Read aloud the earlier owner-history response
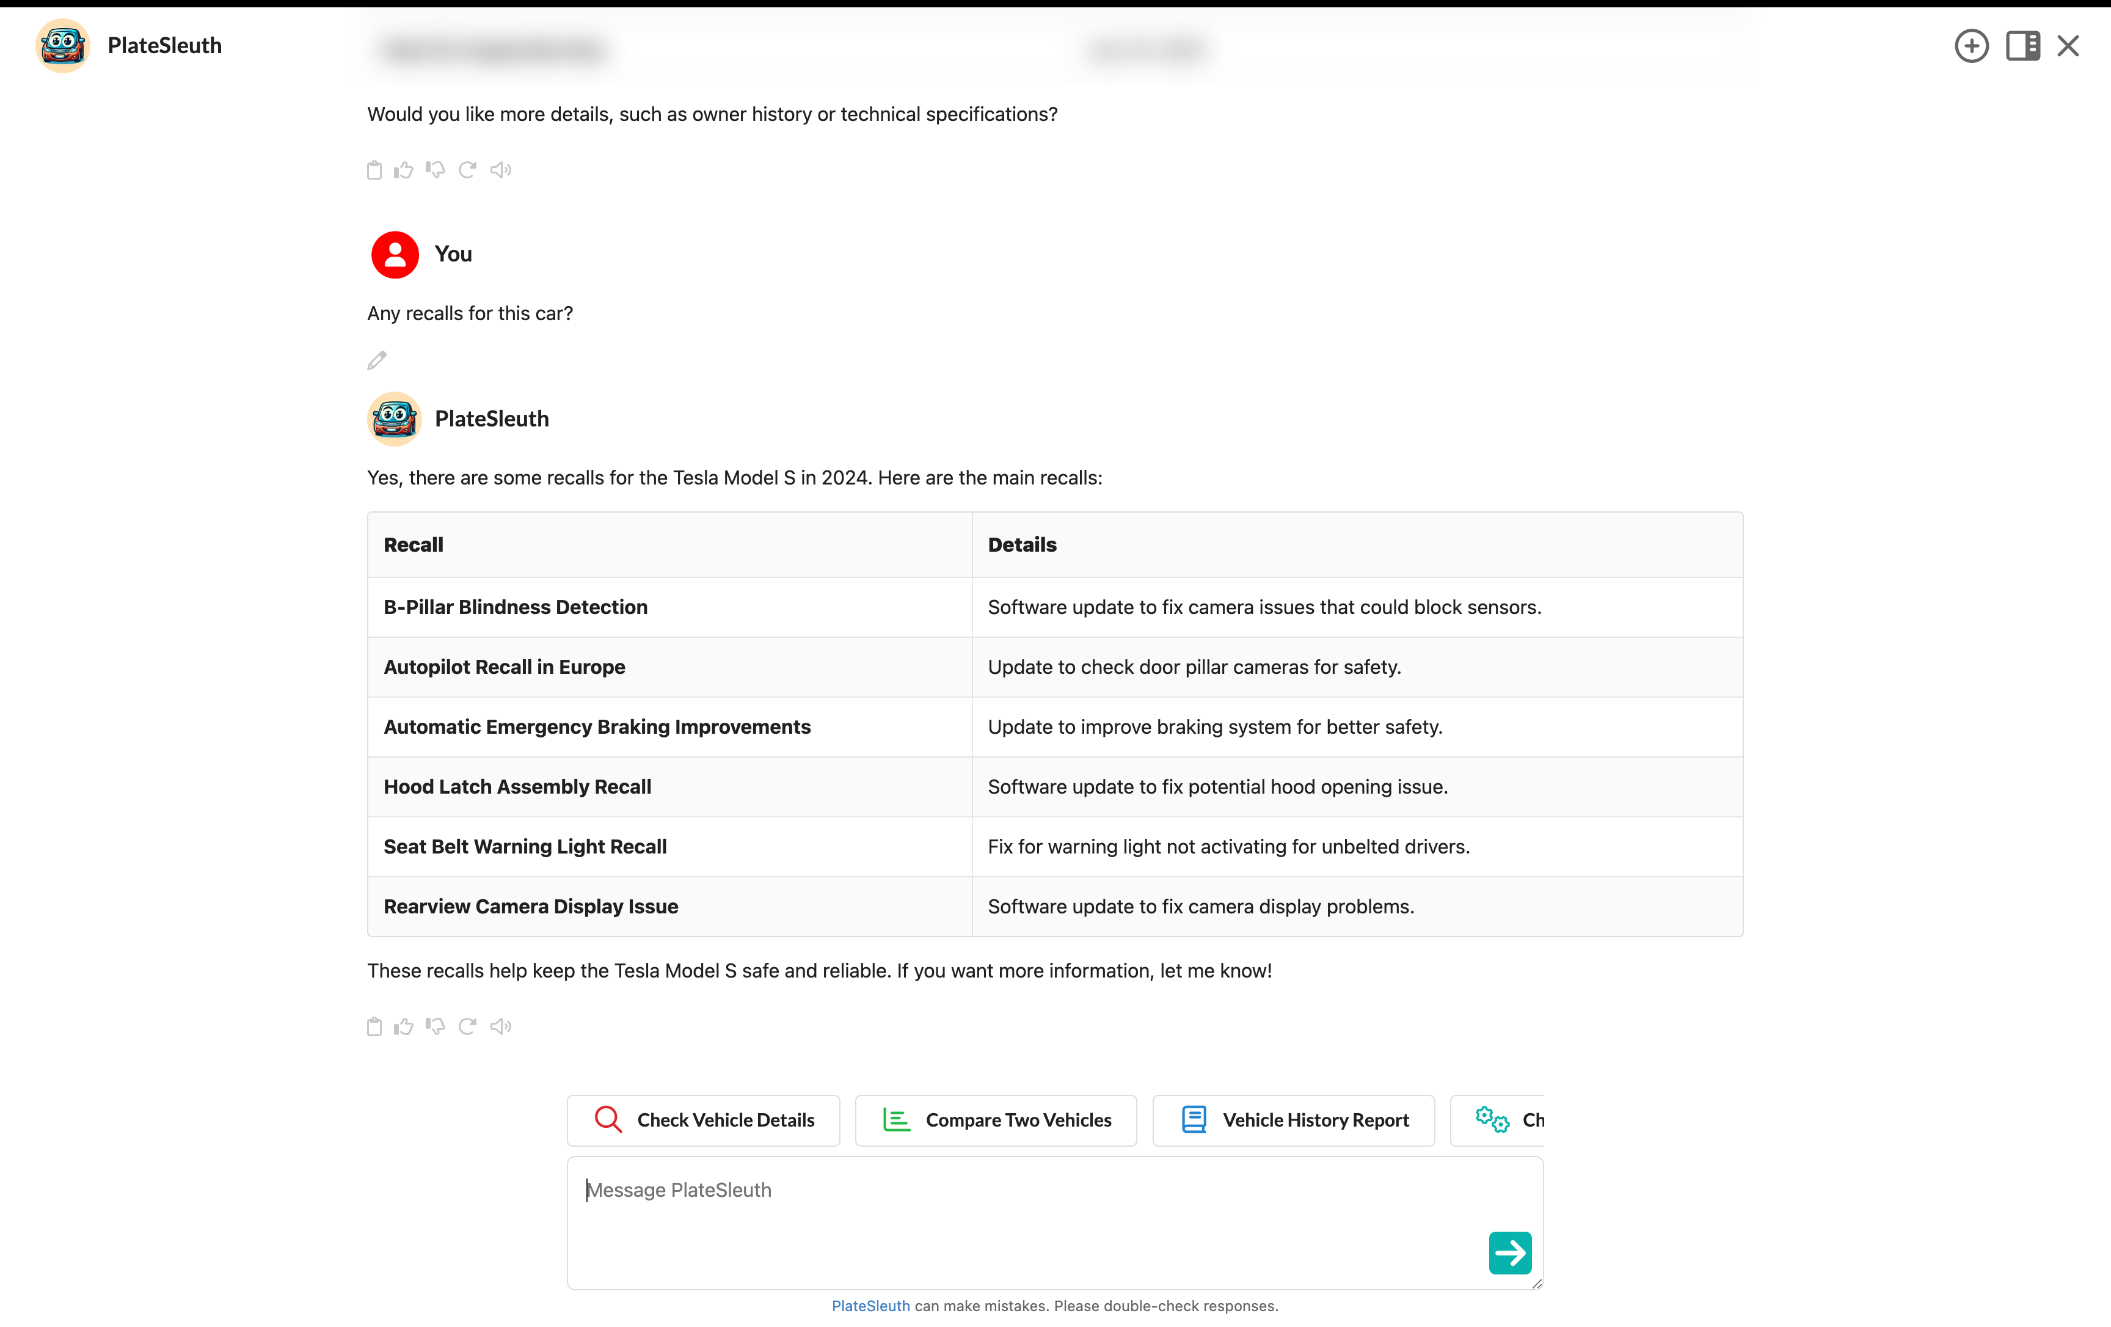 click(501, 170)
